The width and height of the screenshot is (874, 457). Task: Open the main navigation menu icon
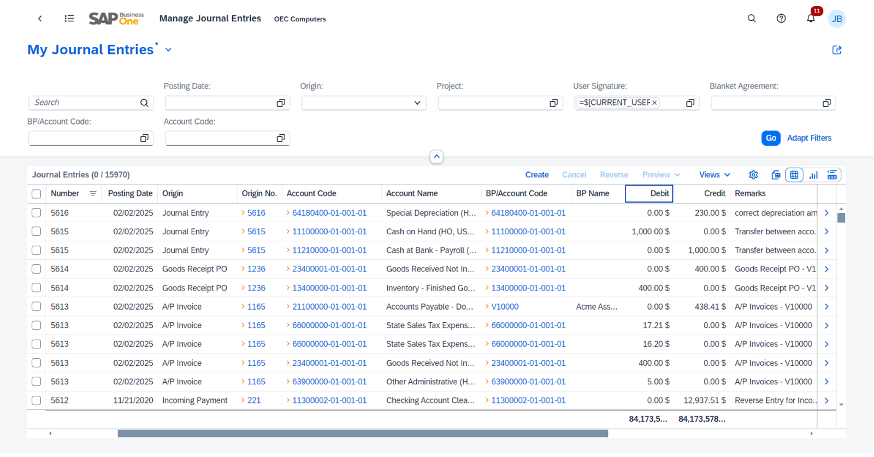pos(69,19)
